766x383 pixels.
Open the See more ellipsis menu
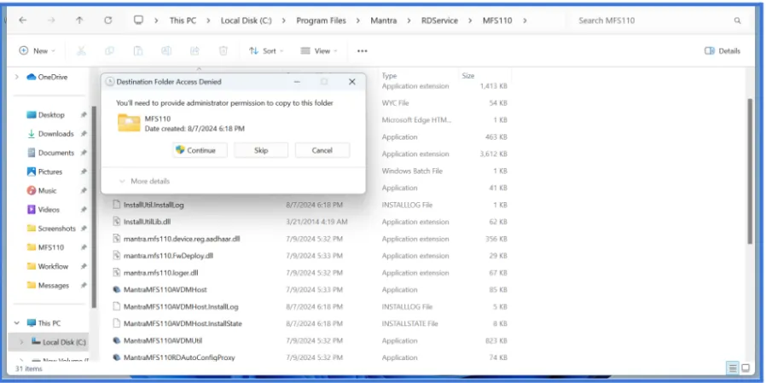(x=362, y=51)
